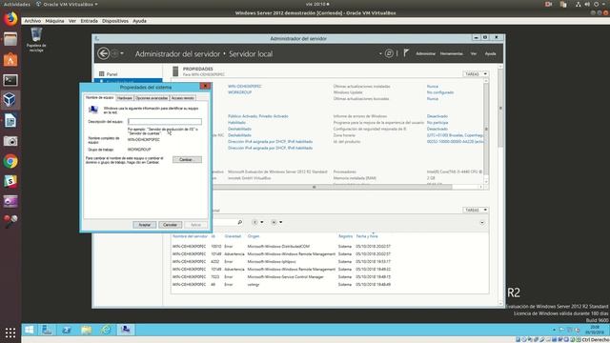Click Cancelar button in system properties
This screenshot has height=343, width=610.
point(170,225)
